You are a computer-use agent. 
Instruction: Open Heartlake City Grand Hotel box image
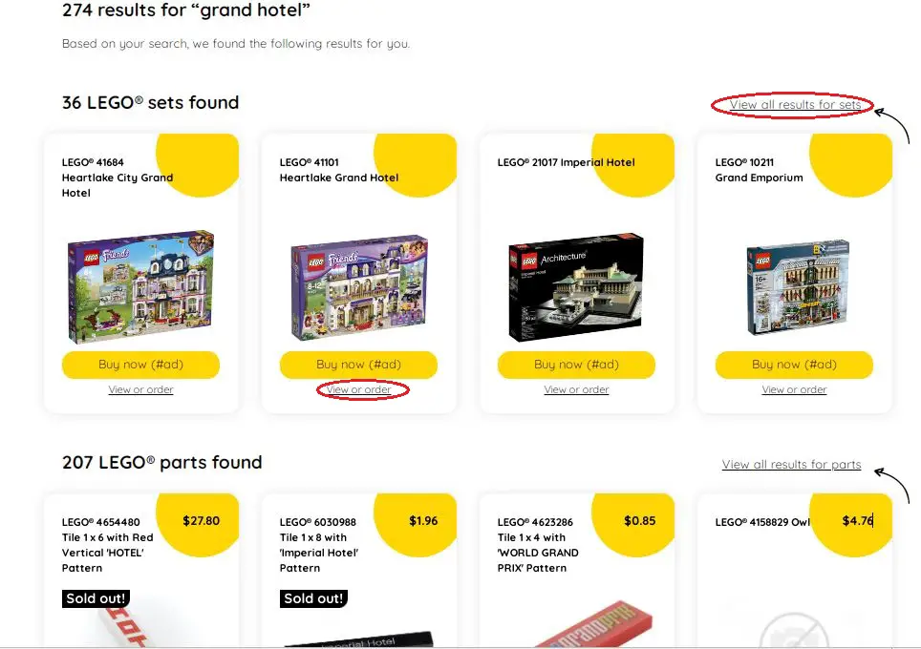(x=140, y=285)
